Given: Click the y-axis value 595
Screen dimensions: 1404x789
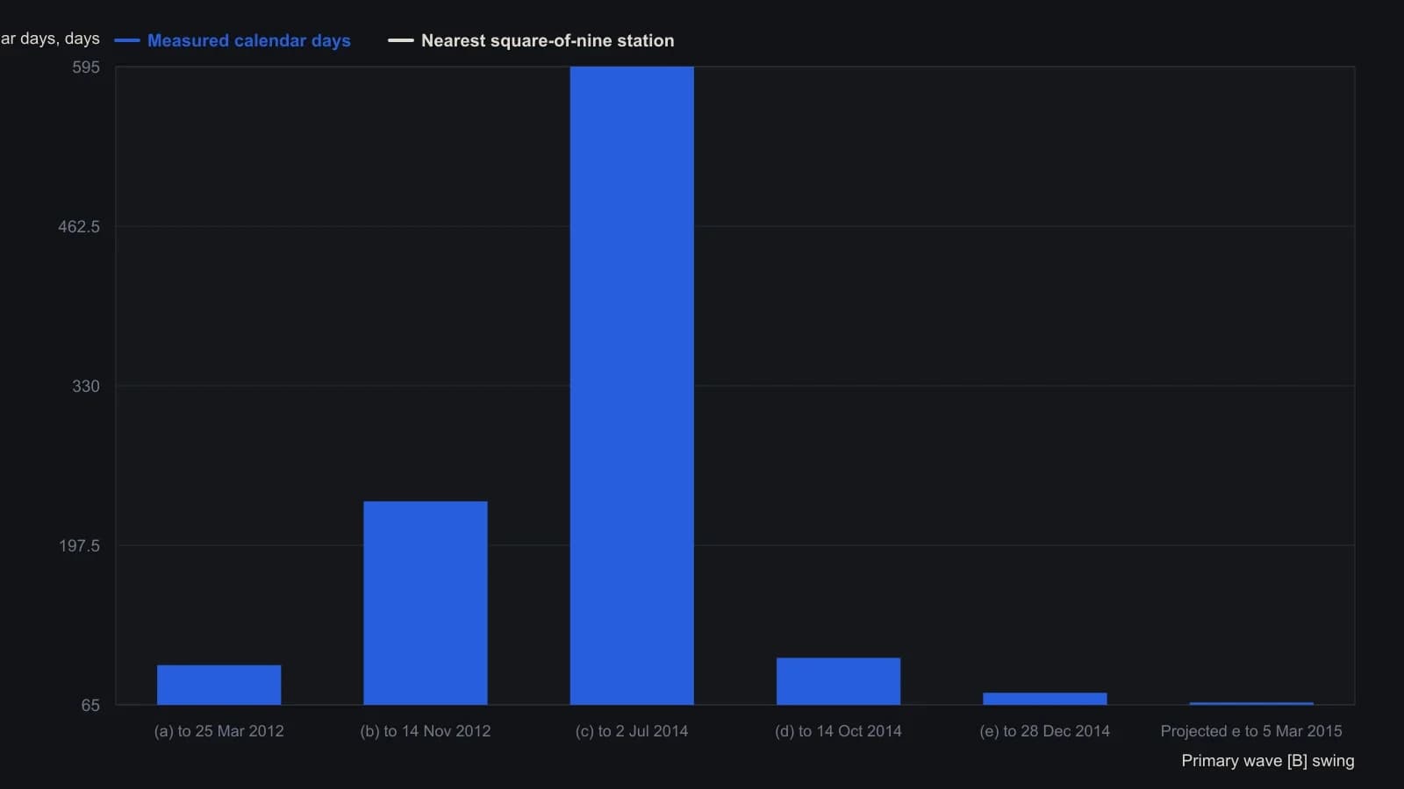Looking at the screenshot, I should [x=86, y=68].
